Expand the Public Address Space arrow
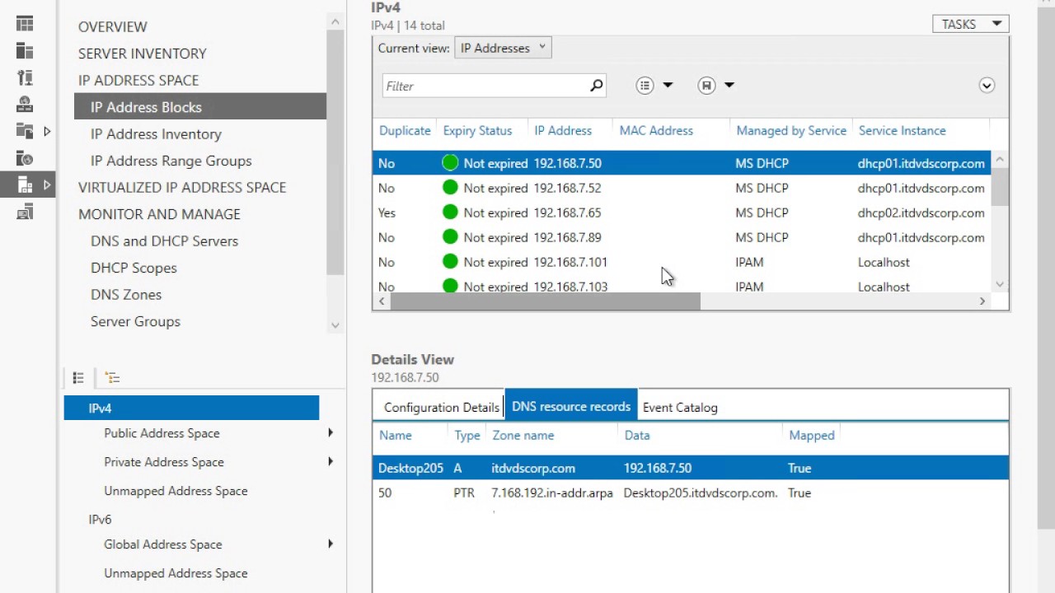This screenshot has width=1055, height=593. (x=331, y=433)
